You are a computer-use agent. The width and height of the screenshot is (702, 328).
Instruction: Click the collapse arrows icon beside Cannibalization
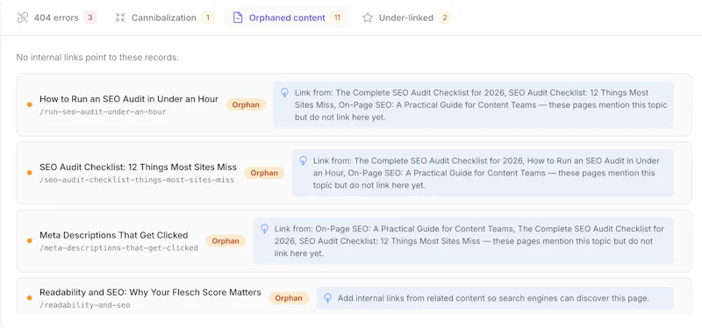(120, 18)
